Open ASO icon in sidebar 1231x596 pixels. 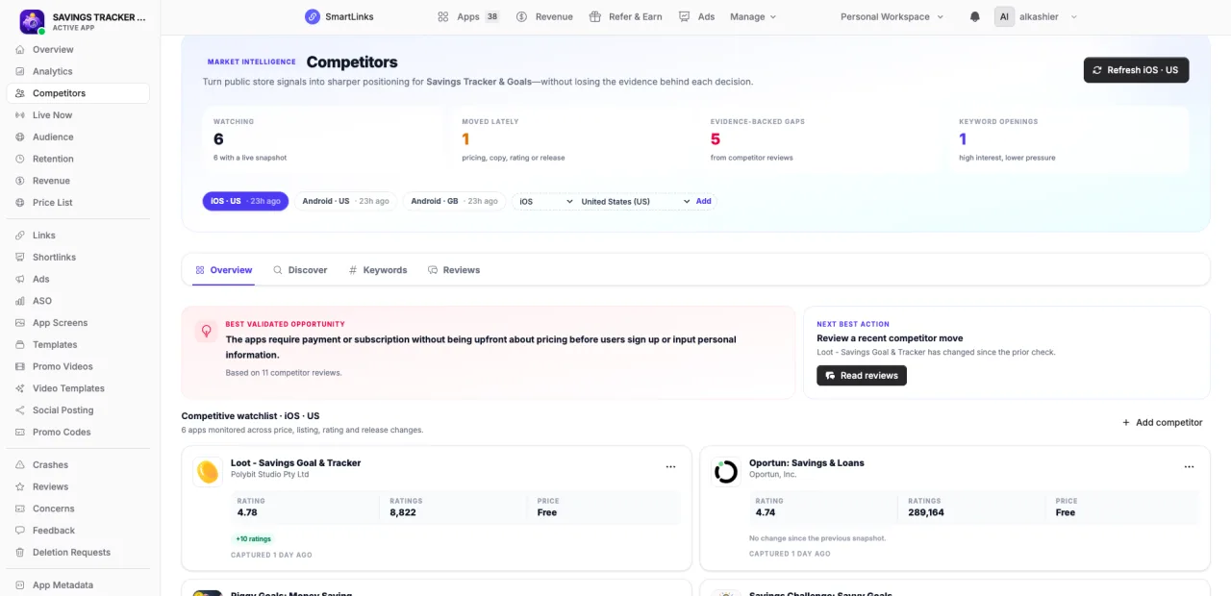[21, 301]
